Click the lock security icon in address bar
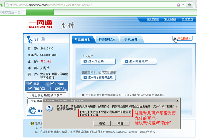The image size is (197, 140). pyautogui.click(x=178, y=5)
